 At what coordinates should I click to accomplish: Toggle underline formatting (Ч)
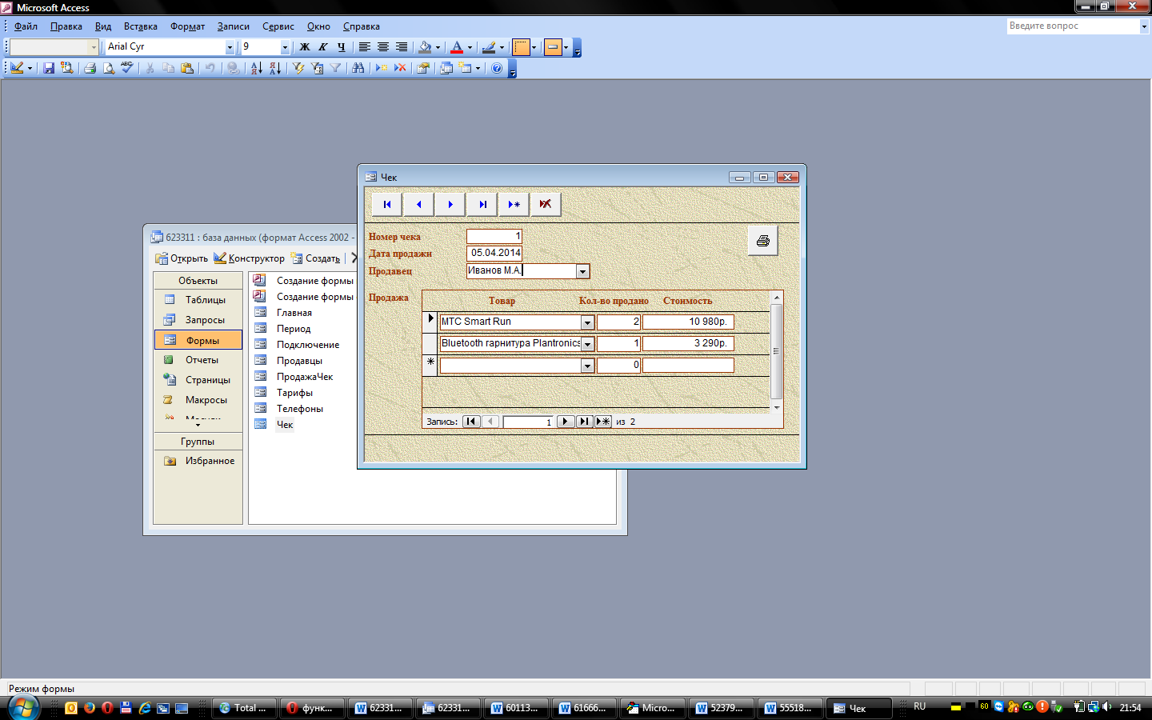pyautogui.click(x=341, y=47)
